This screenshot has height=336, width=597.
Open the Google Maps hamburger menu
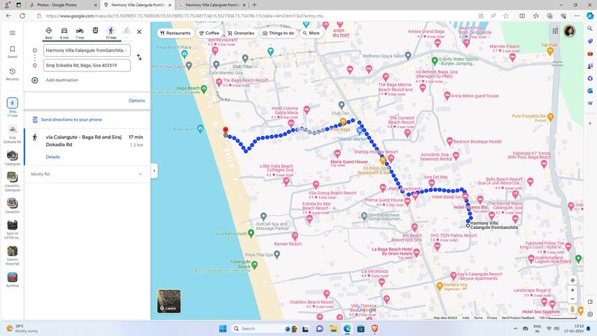click(12, 33)
